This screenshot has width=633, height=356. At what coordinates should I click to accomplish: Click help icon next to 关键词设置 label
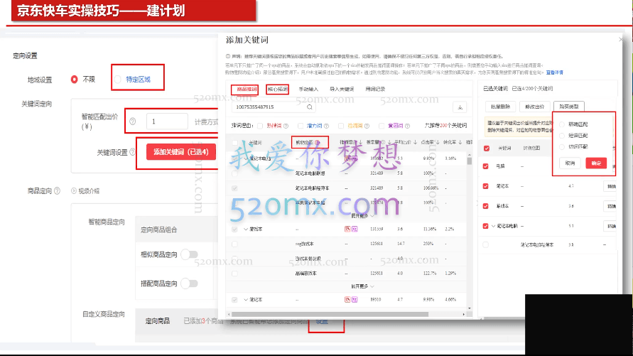click(x=132, y=152)
